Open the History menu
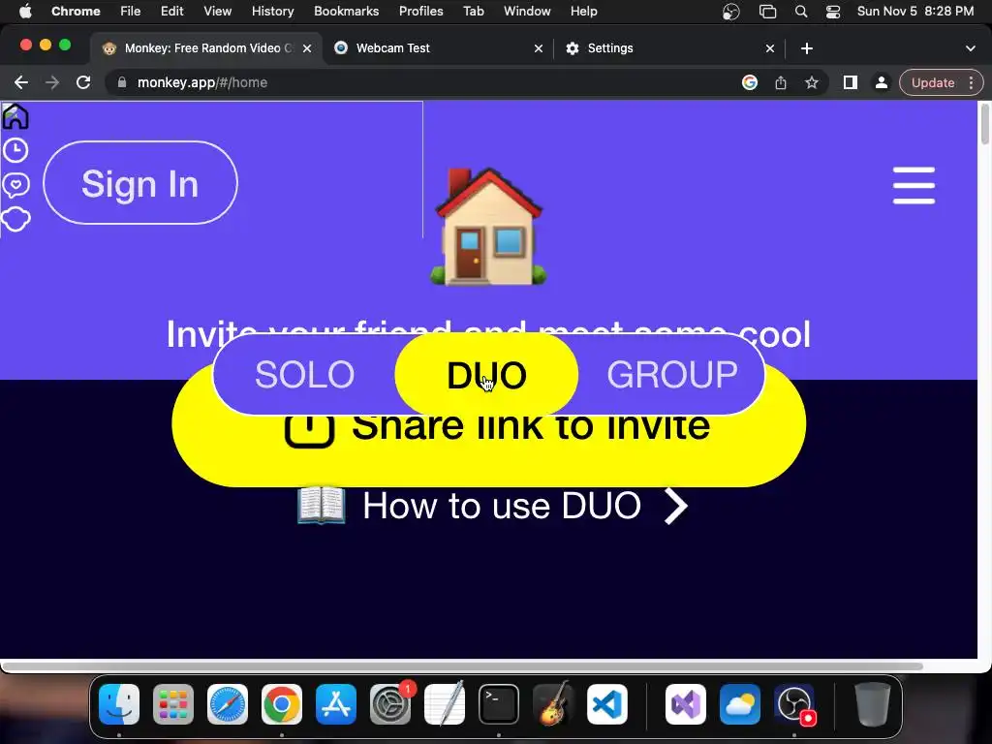992x744 pixels. 272,12
